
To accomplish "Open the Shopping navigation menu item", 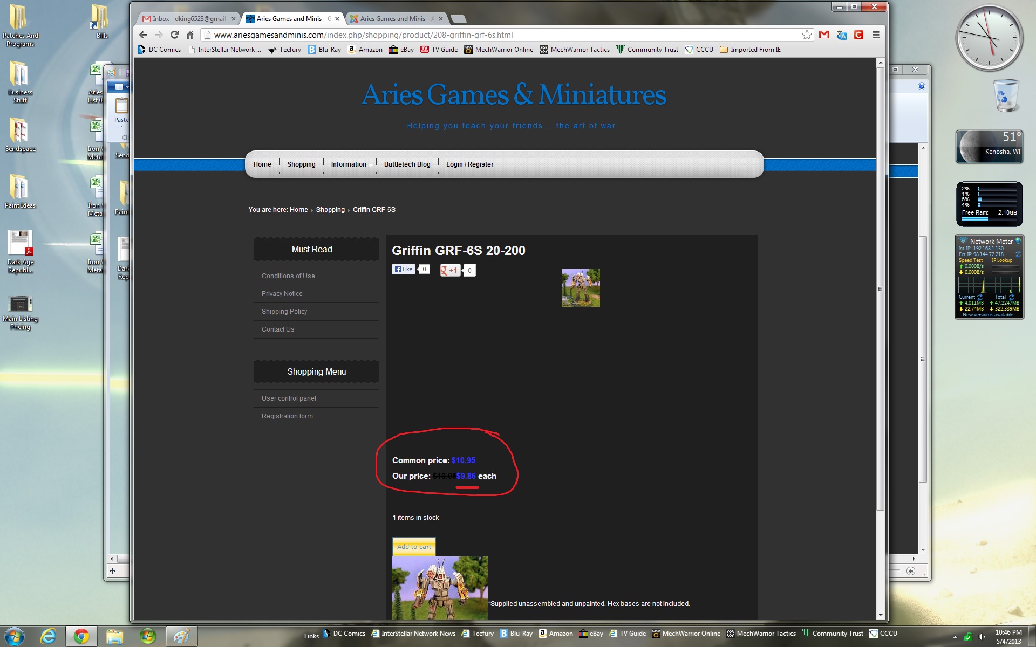I will pyautogui.click(x=301, y=164).
